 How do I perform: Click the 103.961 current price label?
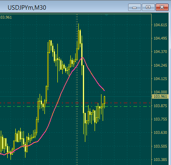[x=160, y=97]
